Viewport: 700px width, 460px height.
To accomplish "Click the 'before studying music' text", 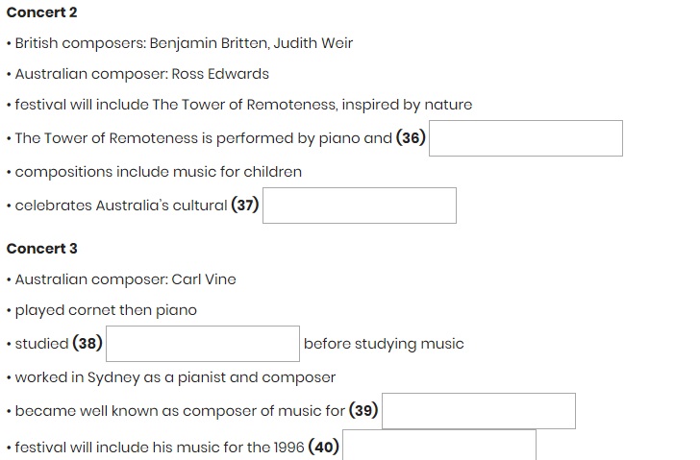I will pyautogui.click(x=384, y=344).
